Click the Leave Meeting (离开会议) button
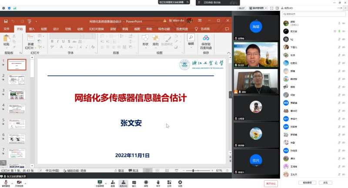The height and width of the screenshot is (188, 348). click(x=271, y=183)
